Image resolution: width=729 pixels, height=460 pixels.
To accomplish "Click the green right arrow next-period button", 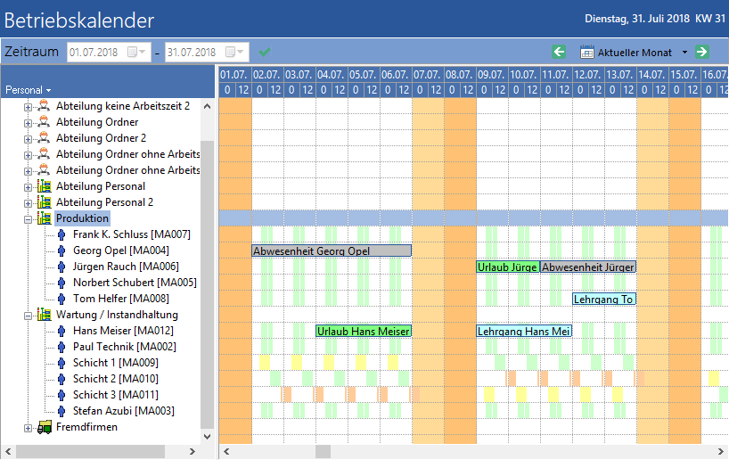I will pos(702,52).
